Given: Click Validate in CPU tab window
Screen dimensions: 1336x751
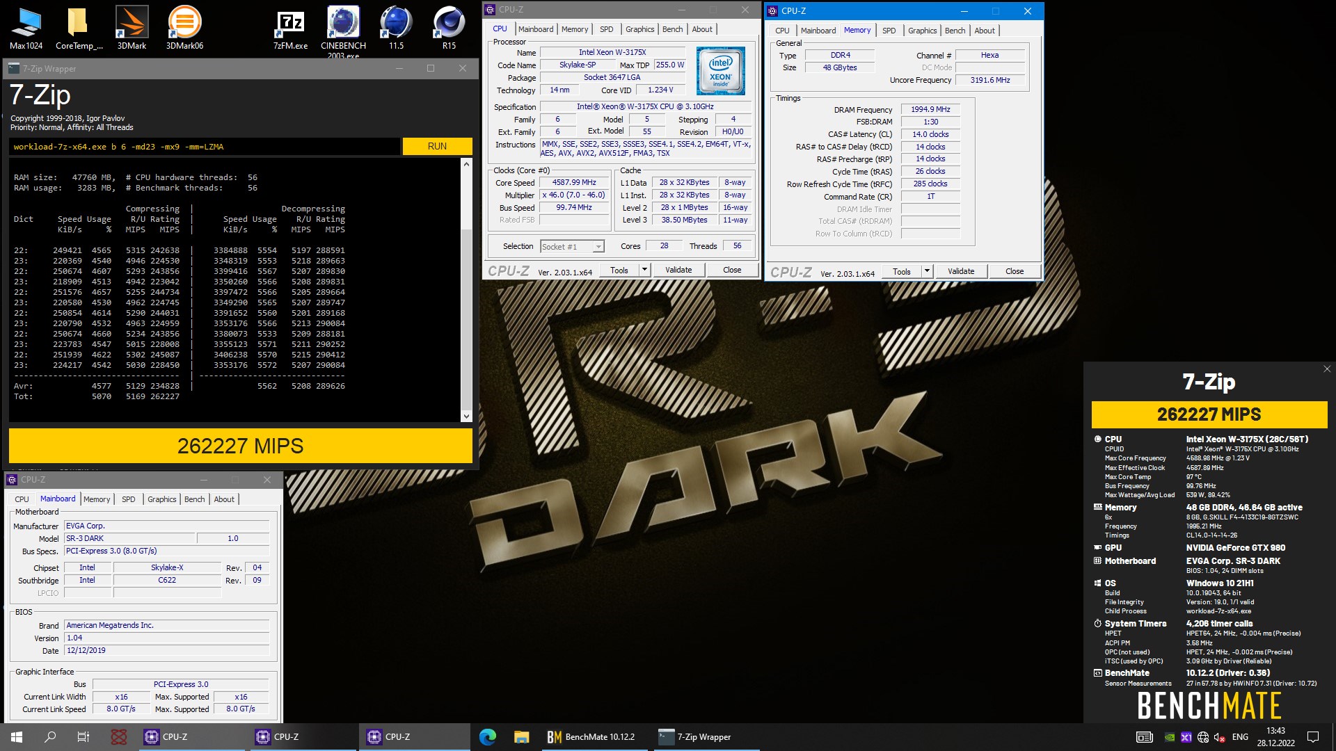Looking at the screenshot, I should click(678, 270).
